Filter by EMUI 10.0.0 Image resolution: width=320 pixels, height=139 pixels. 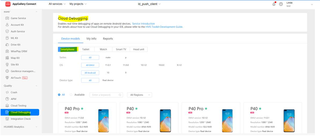[x=161, y=65]
